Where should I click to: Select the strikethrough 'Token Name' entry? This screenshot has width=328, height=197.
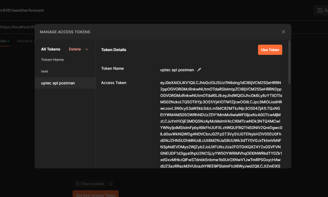tap(52, 60)
